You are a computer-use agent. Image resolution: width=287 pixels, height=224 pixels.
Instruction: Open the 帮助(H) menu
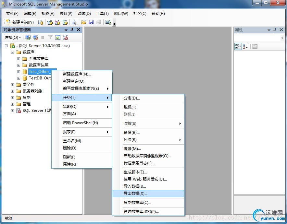tap(158, 14)
